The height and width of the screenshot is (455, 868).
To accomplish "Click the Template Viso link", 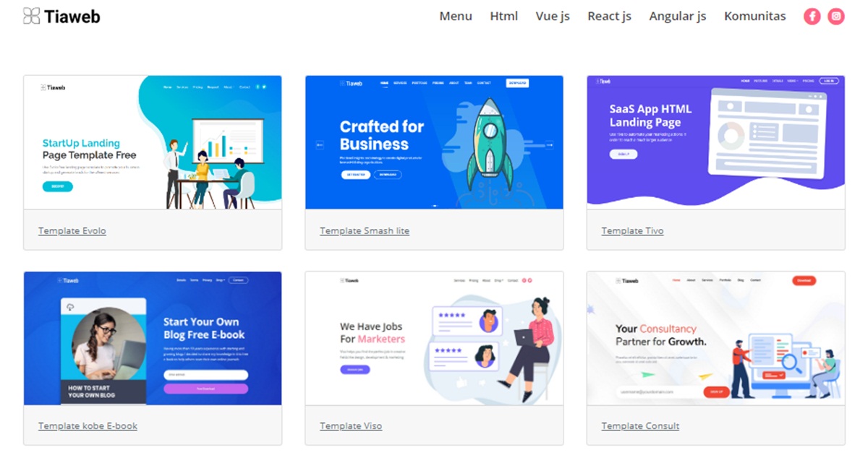I will [351, 426].
